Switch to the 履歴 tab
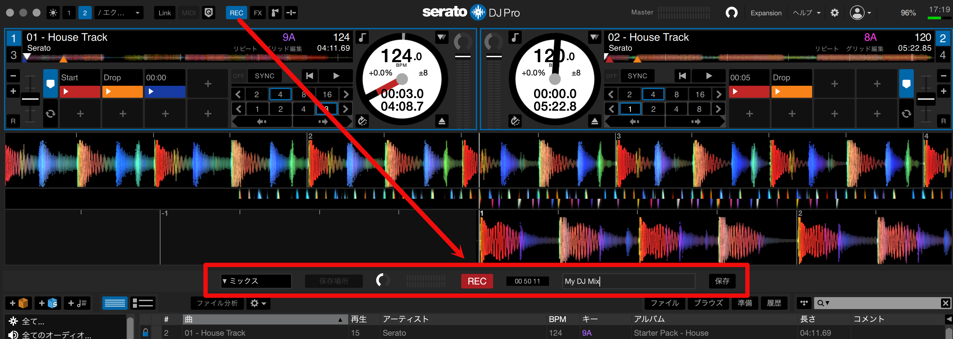953x339 pixels. [774, 303]
